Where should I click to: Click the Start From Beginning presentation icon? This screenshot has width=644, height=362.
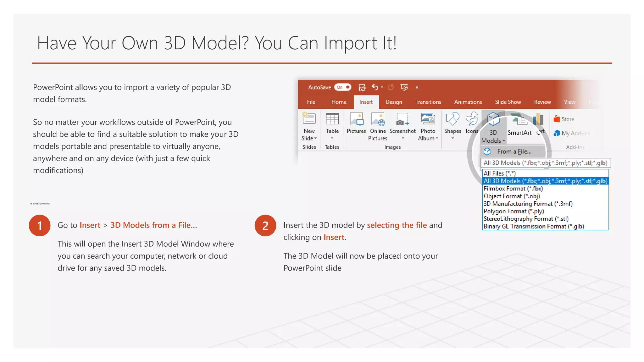click(404, 87)
